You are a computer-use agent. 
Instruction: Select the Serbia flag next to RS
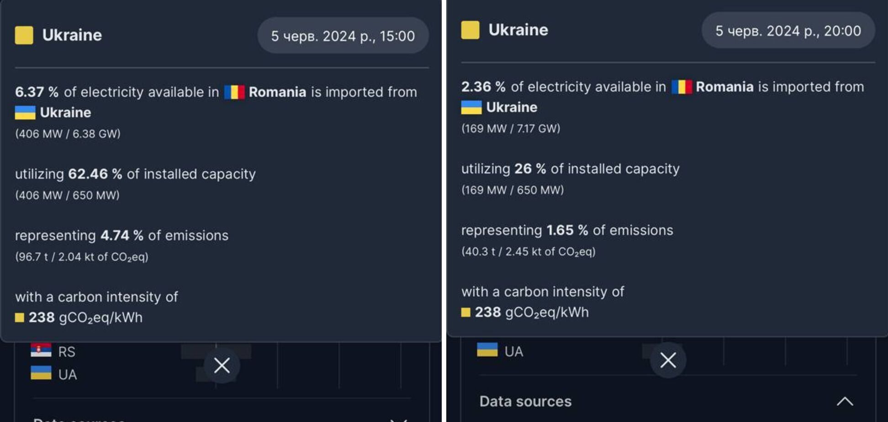pos(41,351)
